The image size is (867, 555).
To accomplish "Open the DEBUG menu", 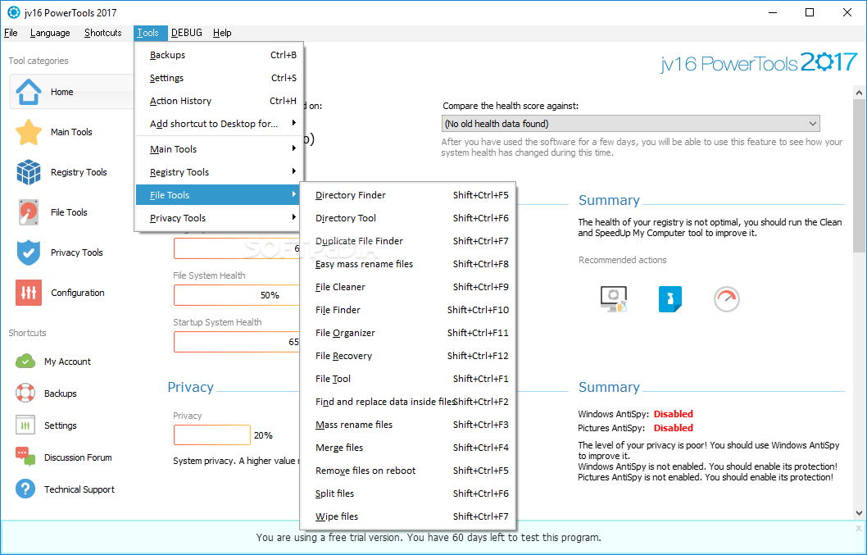I will point(187,33).
